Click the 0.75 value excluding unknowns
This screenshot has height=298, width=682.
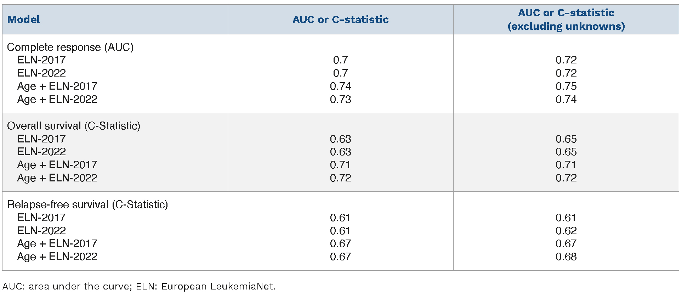tap(566, 86)
